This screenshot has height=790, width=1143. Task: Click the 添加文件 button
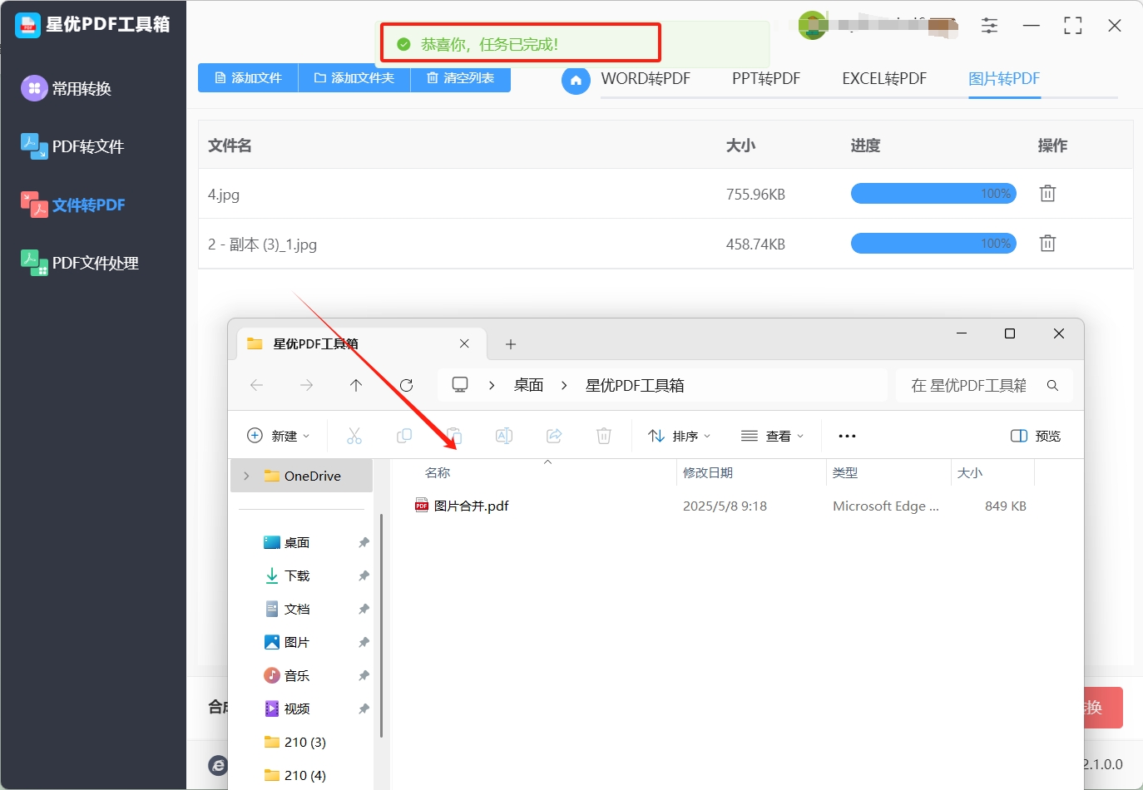(x=248, y=78)
